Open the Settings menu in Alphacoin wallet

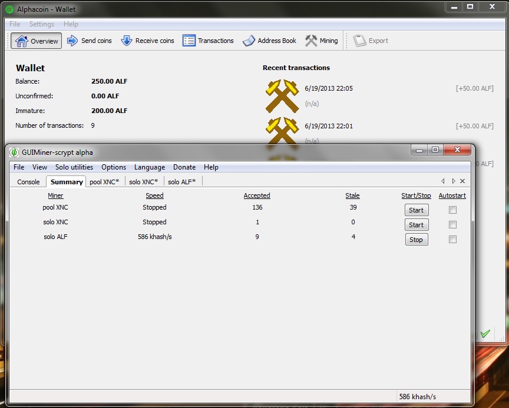point(42,24)
